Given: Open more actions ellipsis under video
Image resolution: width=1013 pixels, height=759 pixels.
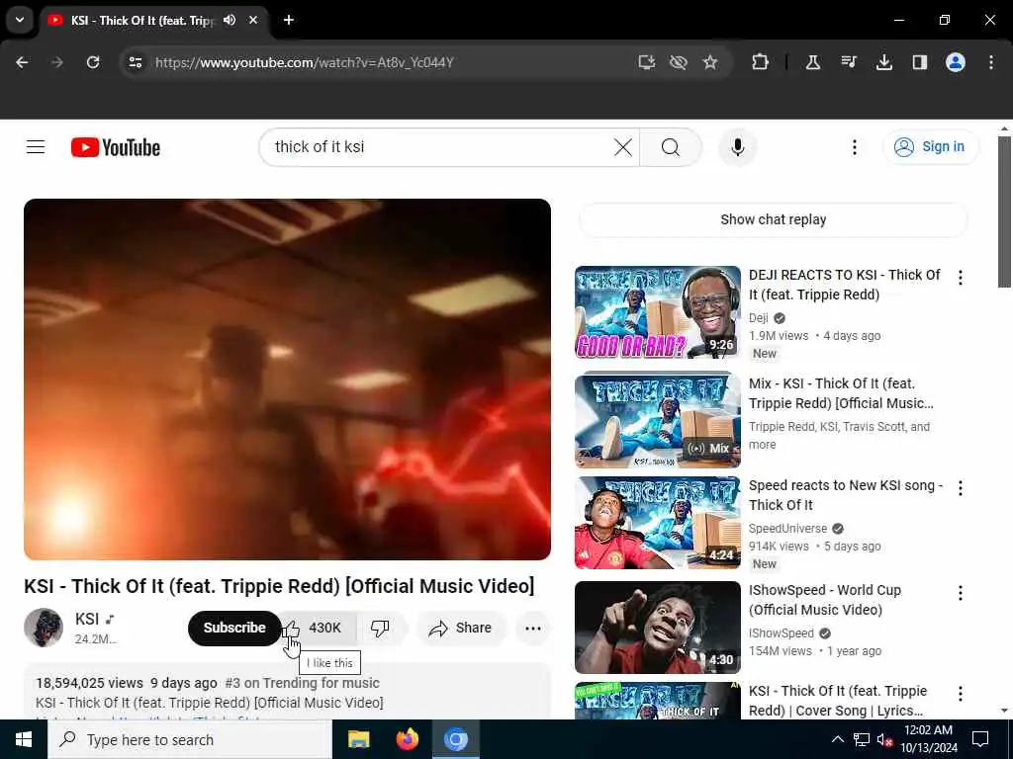Looking at the screenshot, I should coord(533,628).
